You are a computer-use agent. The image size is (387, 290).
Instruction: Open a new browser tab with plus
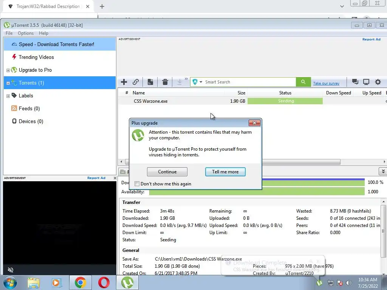coord(102,7)
